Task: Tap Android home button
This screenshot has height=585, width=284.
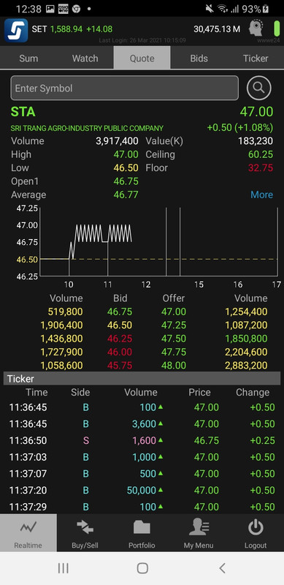Action: click(142, 568)
